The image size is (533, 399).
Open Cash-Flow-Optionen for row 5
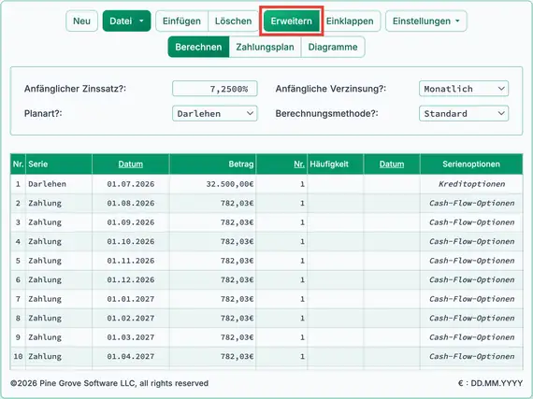point(471,261)
